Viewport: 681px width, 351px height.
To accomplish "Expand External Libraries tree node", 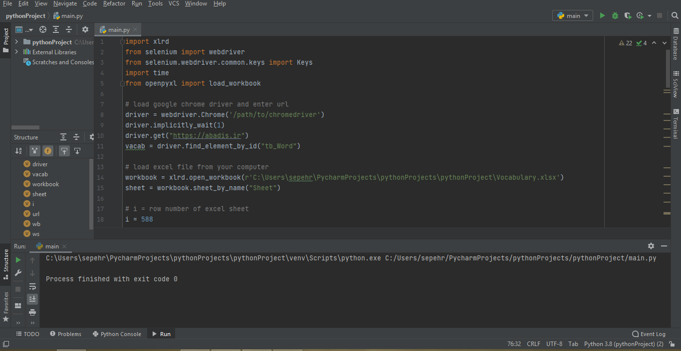I will point(16,52).
